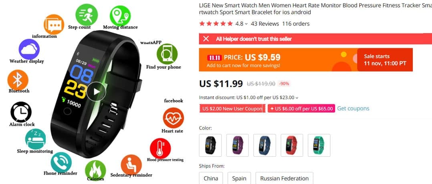432x184 pixels.
Task: Click the red Blood pressure thermometer icon
Action: point(160,148)
